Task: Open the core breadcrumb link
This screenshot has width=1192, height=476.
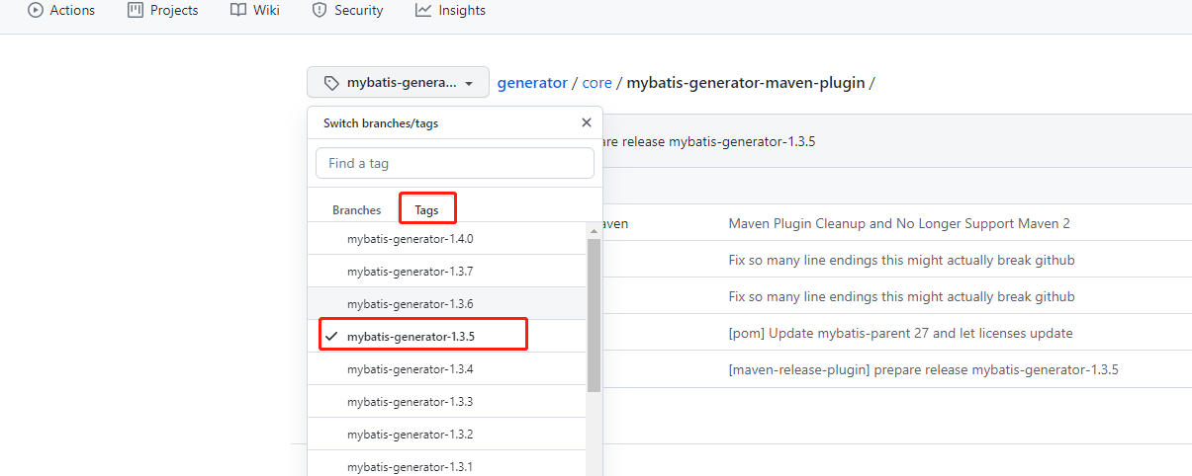Action: tap(596, 83)
